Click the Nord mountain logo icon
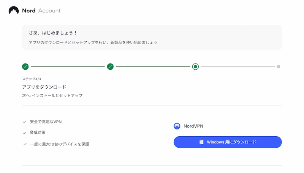 pos(14,10)
